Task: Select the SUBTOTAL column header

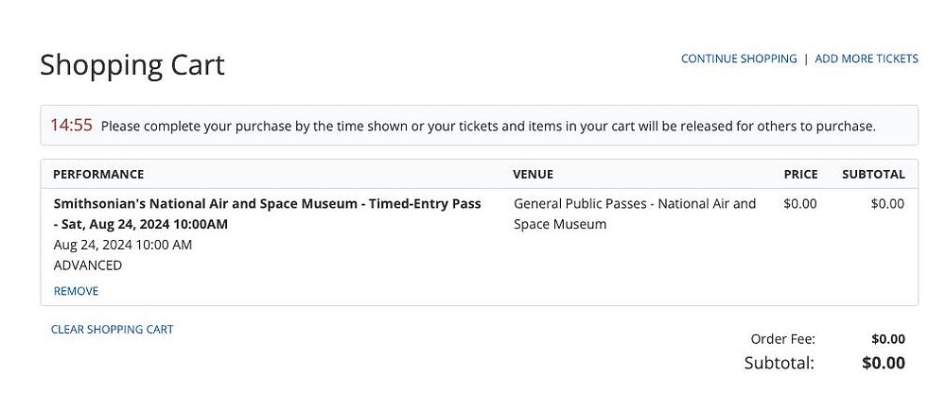Action: pos(873,175)
